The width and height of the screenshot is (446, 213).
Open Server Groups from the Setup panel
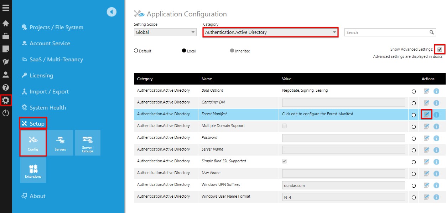(88, 142)
